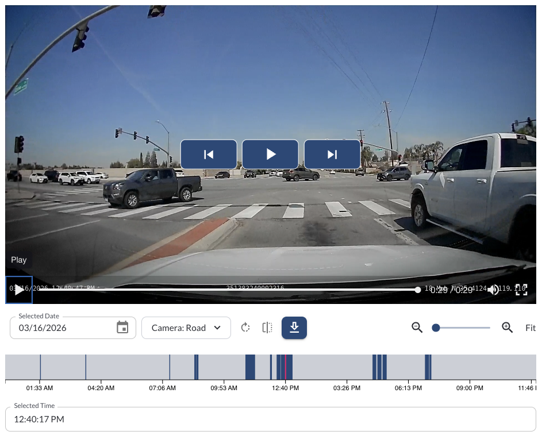
Task: Open the calendar date picker icon
Action: (x=122, y=328)
